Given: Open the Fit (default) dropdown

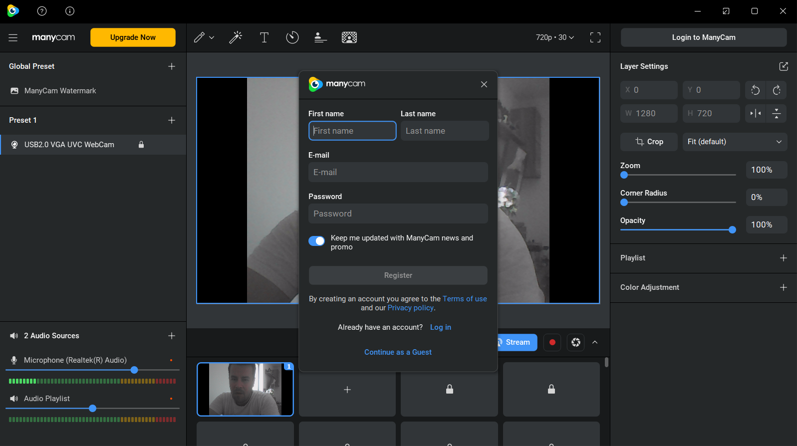Looking at the screenshot, I should click(x=735, y=142).
